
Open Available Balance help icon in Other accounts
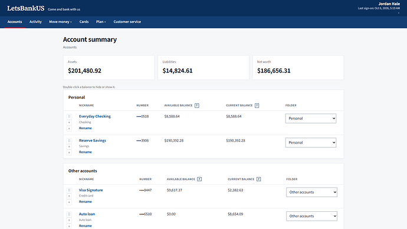point(199,179)
